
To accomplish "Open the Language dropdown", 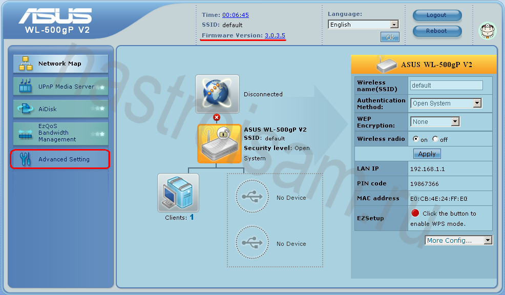I will point(363,25).
